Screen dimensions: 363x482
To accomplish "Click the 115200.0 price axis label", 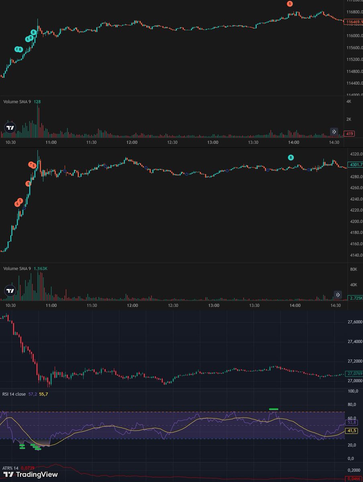I will pos(355,59).
